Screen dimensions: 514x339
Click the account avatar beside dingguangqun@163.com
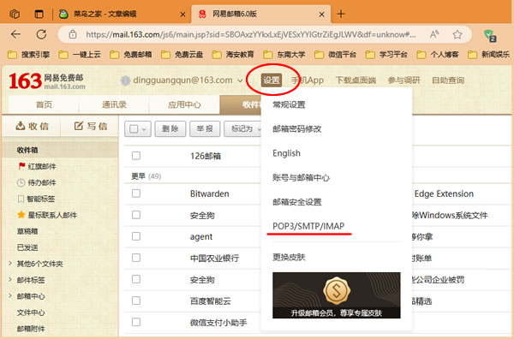coord(126,80)
